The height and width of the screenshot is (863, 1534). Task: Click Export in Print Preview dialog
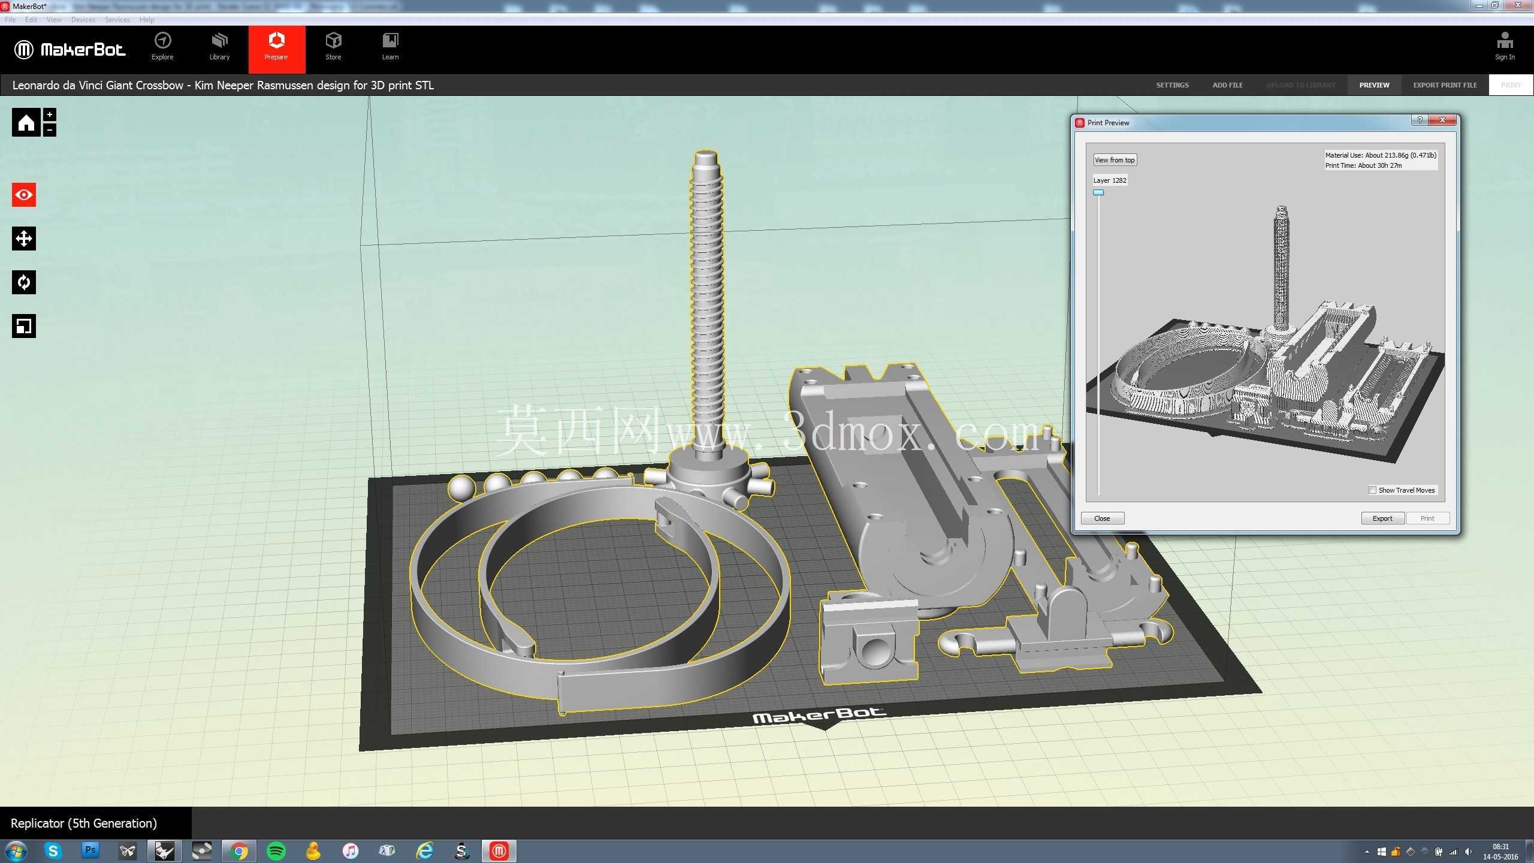coord(1382,518)
